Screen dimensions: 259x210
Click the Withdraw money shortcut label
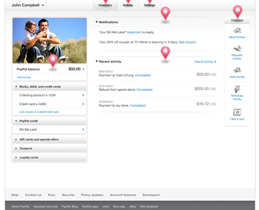[237, 97]
